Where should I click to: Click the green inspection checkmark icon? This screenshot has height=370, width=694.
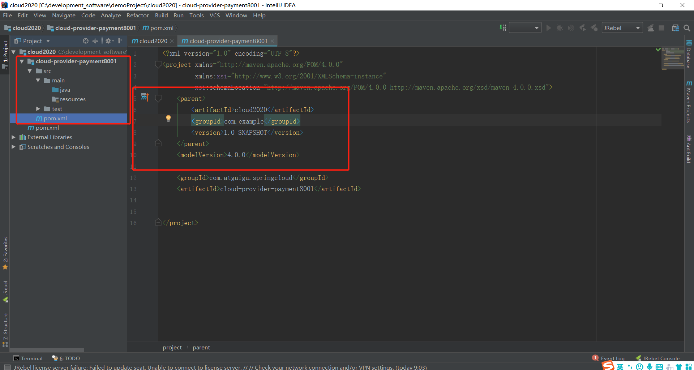coord(658,50)
